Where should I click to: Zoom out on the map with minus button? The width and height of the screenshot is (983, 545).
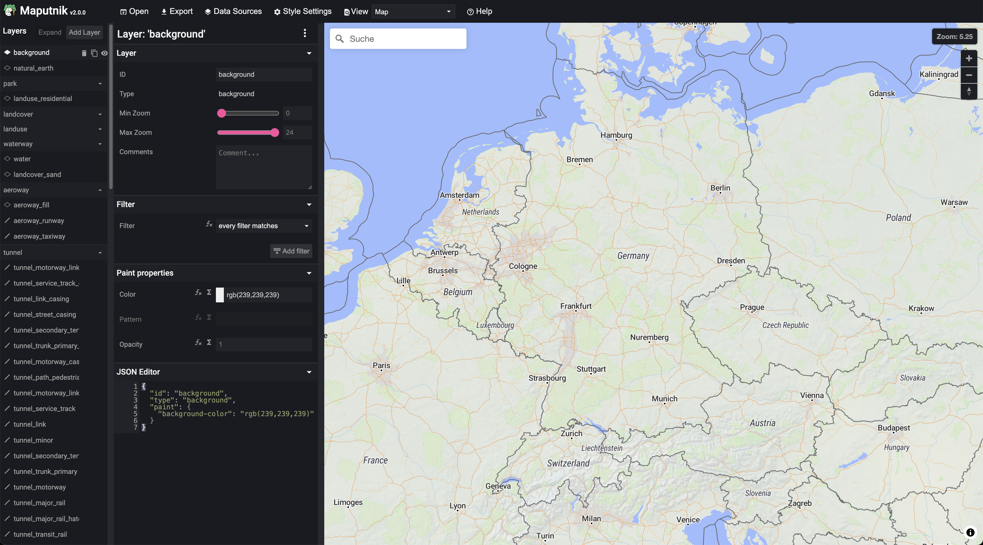(x=968, y=75)
